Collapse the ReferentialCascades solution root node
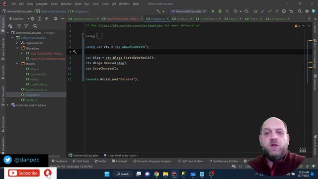 [8, 33]
